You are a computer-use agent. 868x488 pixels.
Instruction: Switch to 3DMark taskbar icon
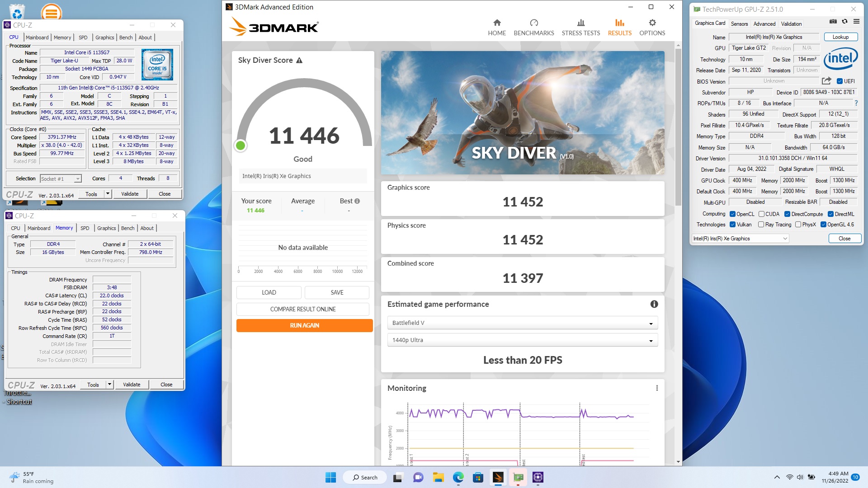(498, 477)
